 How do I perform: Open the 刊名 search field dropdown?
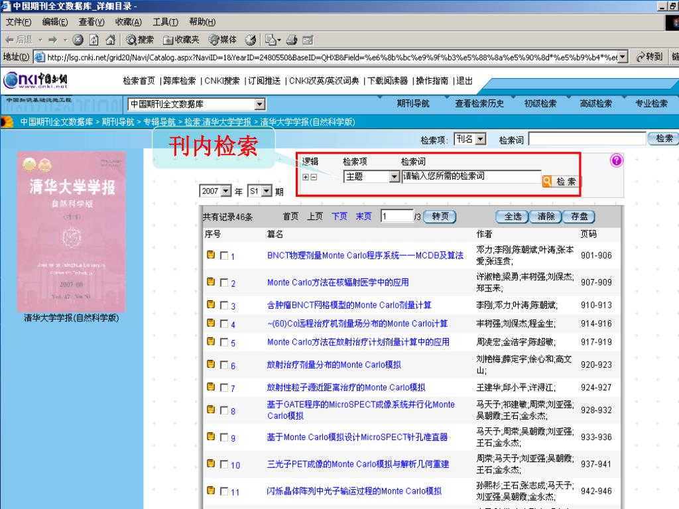click(481, 139)
